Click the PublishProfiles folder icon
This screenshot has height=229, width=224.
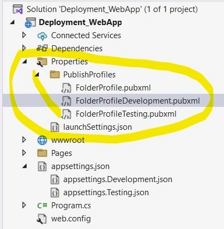(55, 75)
